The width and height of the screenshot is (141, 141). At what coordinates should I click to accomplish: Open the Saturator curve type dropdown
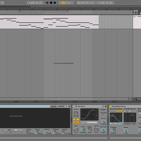click(x=90, y=122)
